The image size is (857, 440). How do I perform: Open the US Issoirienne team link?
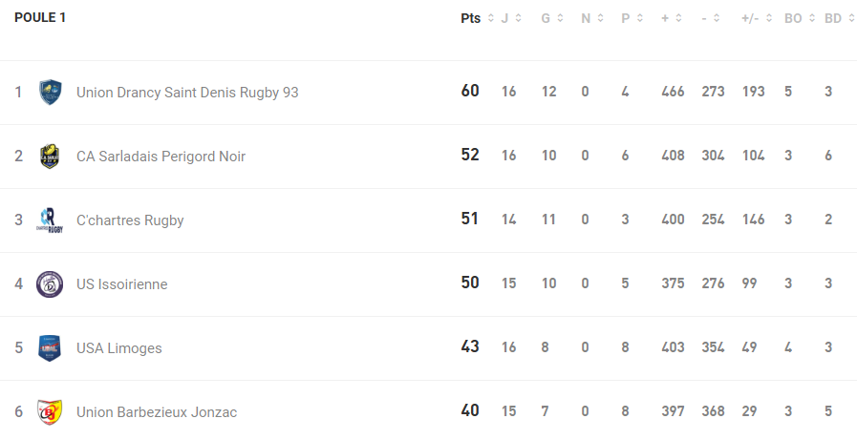click(x=121, y=284)
